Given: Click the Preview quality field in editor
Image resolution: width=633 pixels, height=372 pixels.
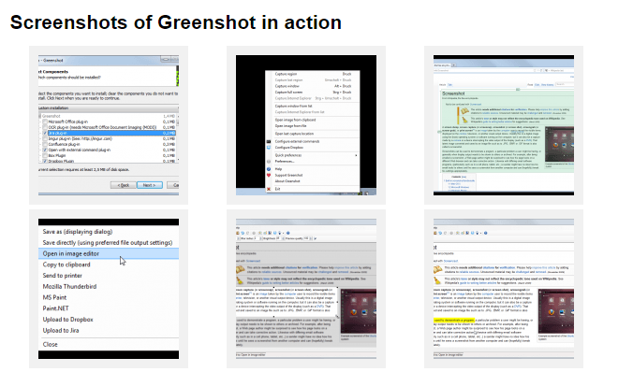Looking at the screenshot, I should tap(306, 238).
